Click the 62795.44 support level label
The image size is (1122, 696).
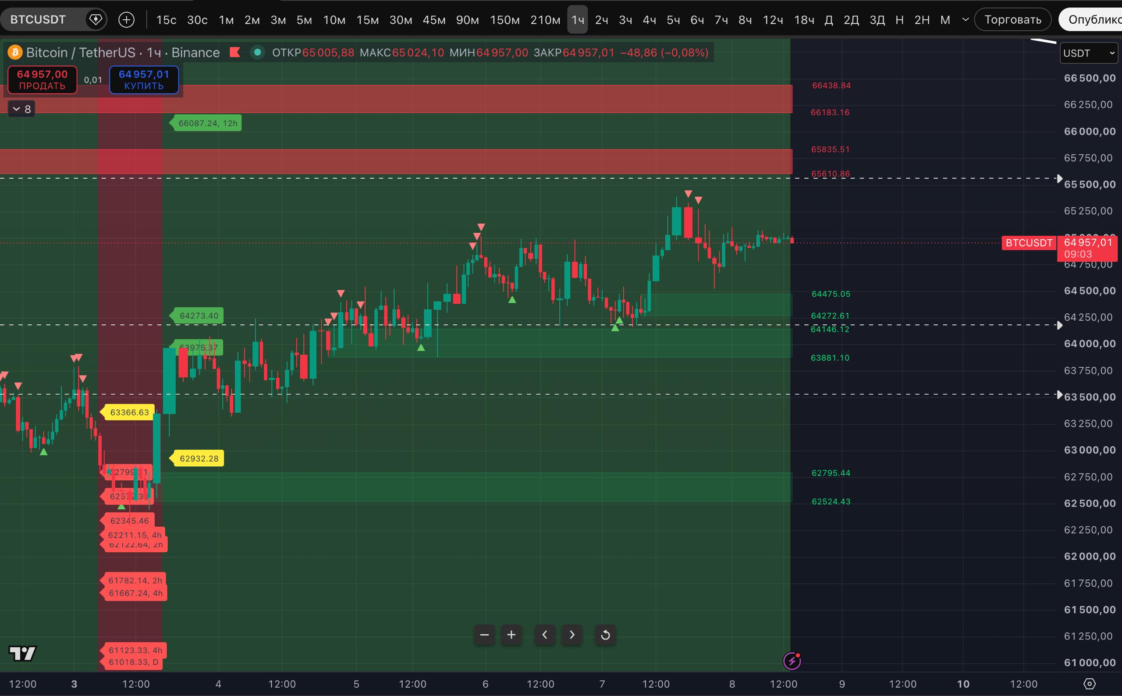coord(831,473)
